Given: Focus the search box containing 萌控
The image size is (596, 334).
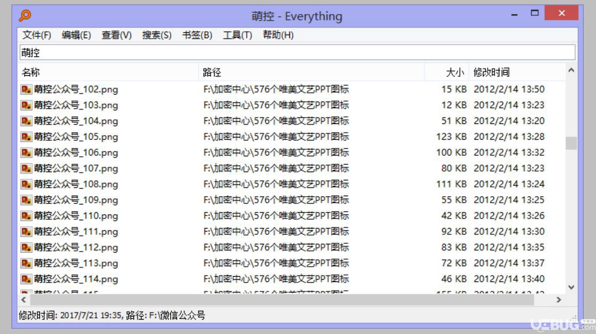Looking at the screenshot, I should pos(297,53).
